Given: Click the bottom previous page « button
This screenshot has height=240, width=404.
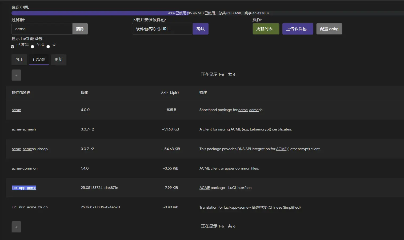Looking at the screenshot, I should coord(16,227).
